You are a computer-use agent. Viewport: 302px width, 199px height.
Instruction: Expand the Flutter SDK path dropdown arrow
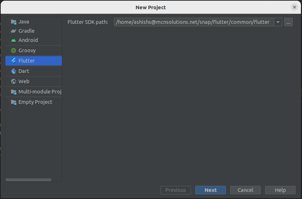tap(278, 22)
